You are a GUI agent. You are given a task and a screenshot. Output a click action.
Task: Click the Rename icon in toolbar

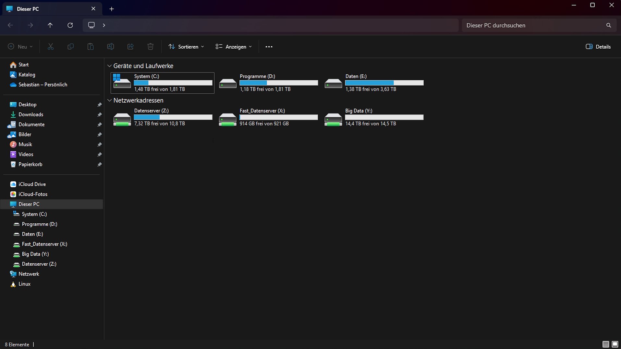pyautogui.click(x=110, y=47)
